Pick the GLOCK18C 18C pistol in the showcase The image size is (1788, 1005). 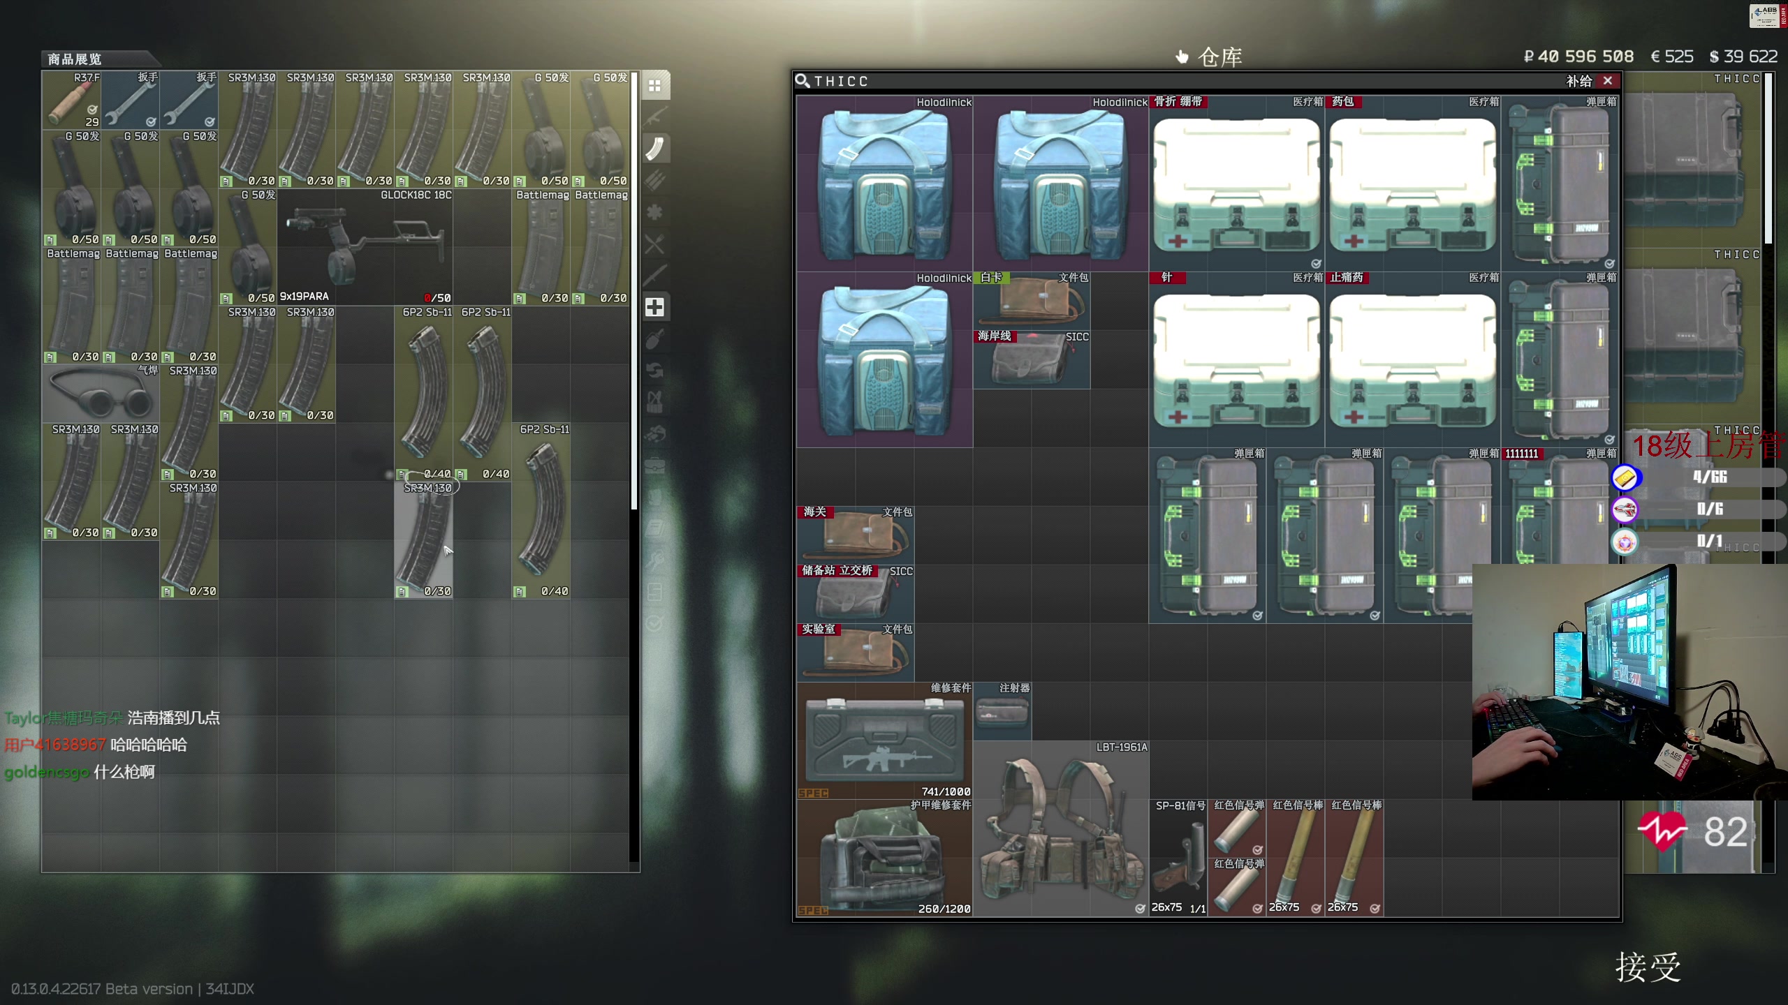[365, 247]
